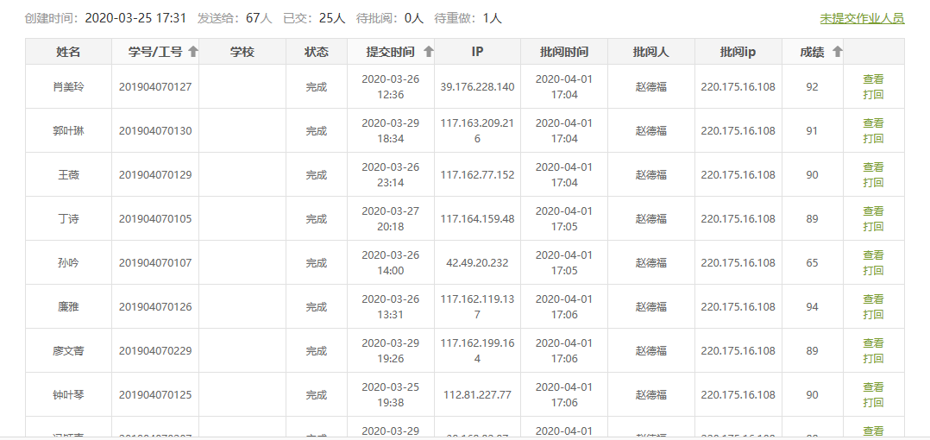Return 孙吟's homework with 打回

click(873, 271)
